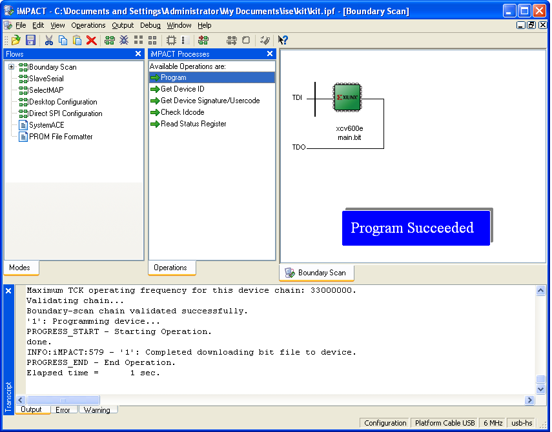Click the iMPACT application icon in menu bar
Viewport: 552px width, 432px height.
coord(8,25)
